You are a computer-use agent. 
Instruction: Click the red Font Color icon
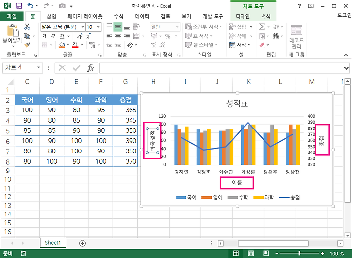pyautogui.click(x=75, y=45)
